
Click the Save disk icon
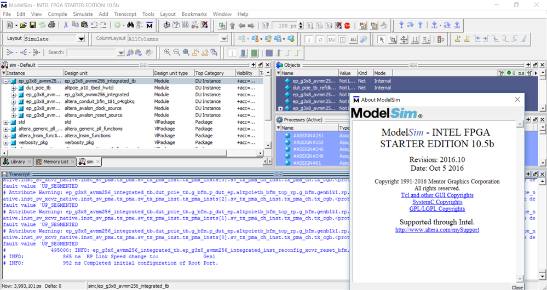click(x=33, y=25)
